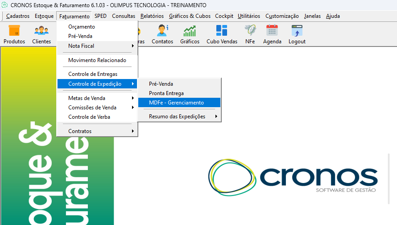Close the open Faturamento menu
Image resolution: width=397 pixels, height=225 pixels.
(x=74, y=16)
